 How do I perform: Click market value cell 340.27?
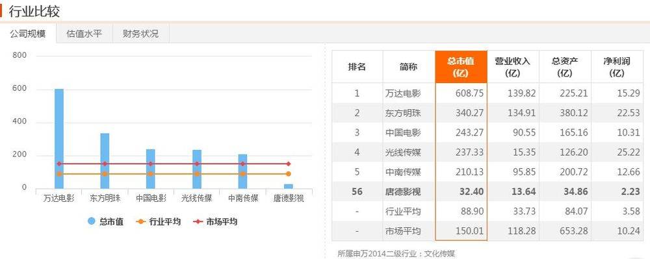click(x=469, y=113)
